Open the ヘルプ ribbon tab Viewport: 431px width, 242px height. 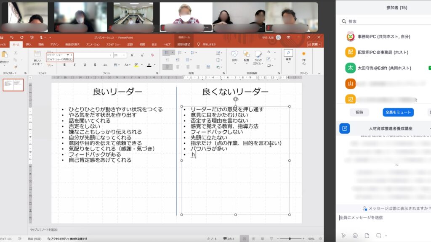167,44
